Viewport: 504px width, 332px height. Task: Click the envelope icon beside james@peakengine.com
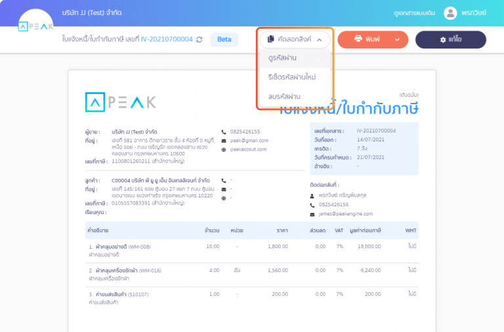[x=312, y=214]
